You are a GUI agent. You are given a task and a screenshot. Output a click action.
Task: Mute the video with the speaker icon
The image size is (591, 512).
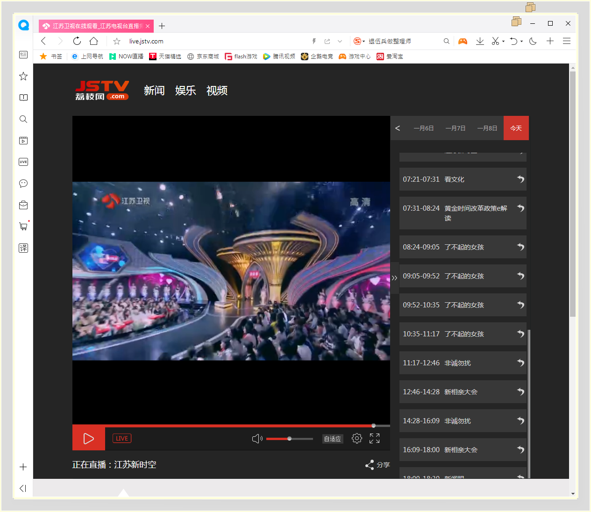[257, 439]
